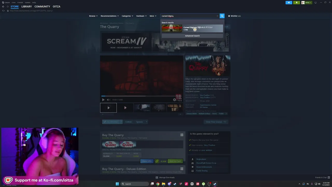Open the Categories dropdown

tap(127, 16)
